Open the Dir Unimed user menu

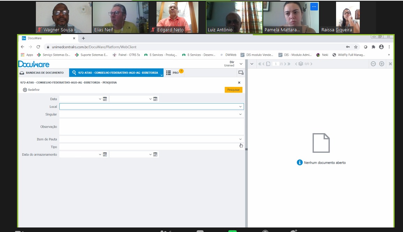coord(241,64)
